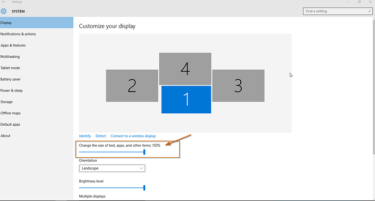
Task: Click the Brightness level slider handle
Action: 144,188
